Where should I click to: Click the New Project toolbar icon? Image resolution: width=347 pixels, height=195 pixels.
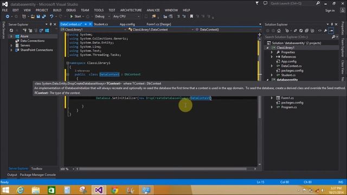click(x=24, y=16)
